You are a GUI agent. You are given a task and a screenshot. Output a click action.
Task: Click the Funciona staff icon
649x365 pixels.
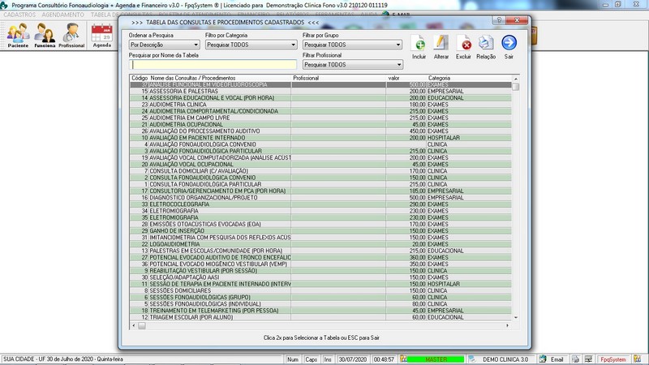pos(45,35)
